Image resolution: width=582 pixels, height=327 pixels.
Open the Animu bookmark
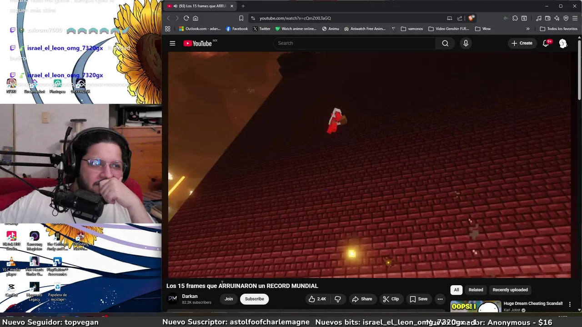click(330, 29)
